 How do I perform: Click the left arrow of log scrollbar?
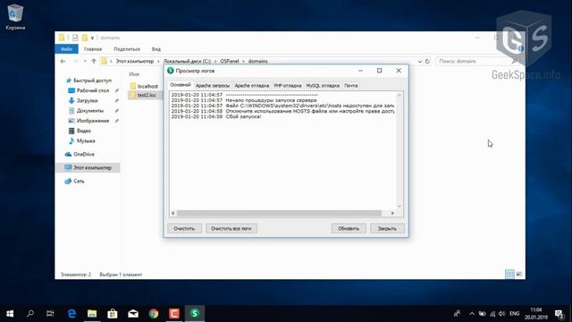(172, 213)
